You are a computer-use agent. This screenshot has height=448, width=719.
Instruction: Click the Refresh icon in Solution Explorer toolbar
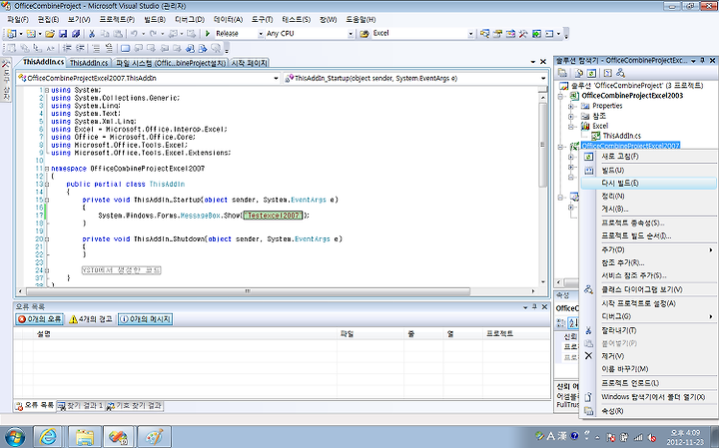591,73
